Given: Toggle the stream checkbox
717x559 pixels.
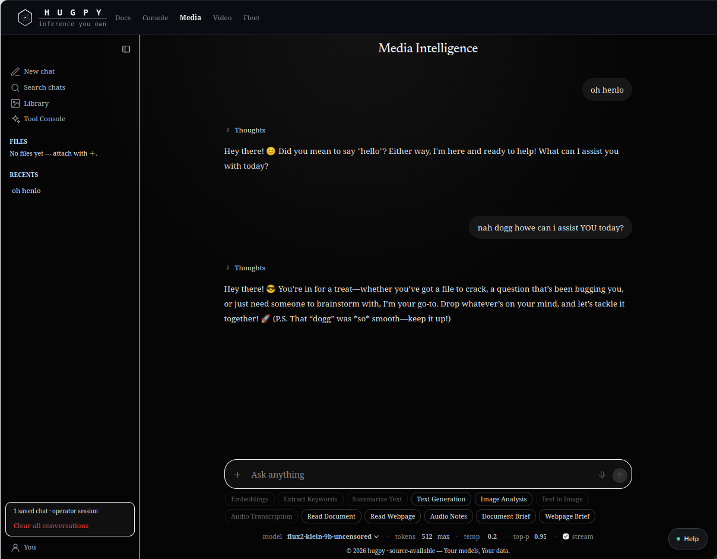Looking at the screenshot, I should [x=566, y=536].
